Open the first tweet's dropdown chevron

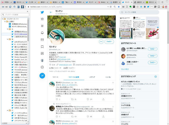[x=113, y=83]
